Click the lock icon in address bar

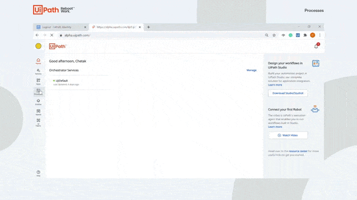tap(61, 36)
